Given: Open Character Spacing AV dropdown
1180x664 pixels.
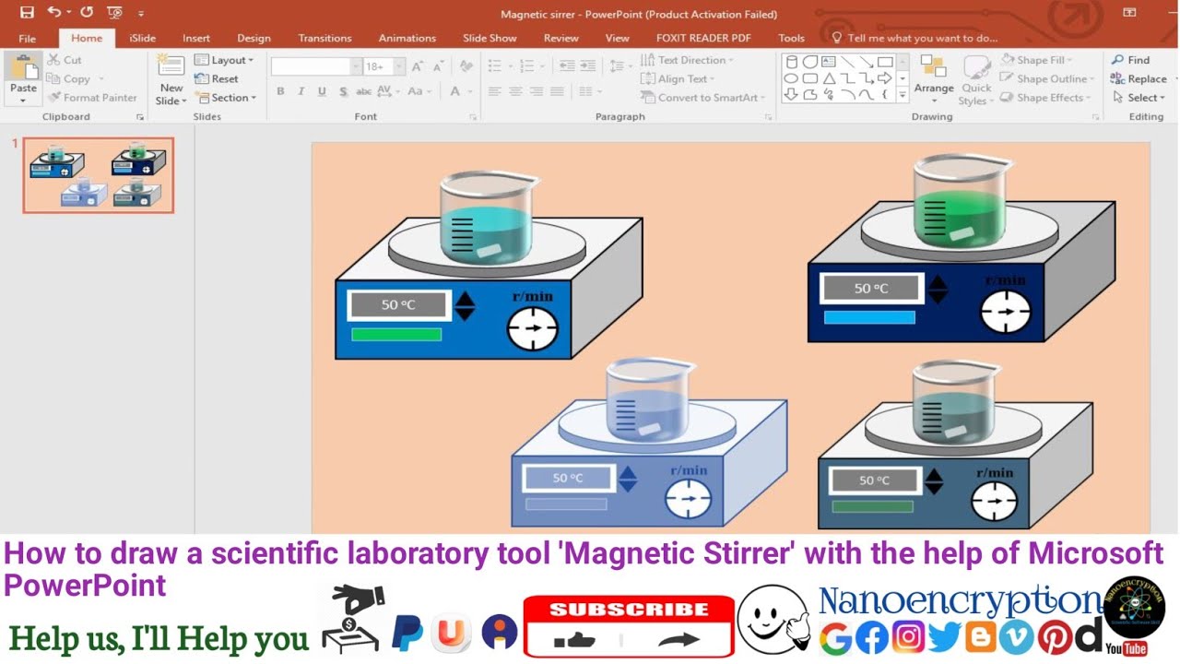Looking at the screenshot, I should (x=387, y=91).
